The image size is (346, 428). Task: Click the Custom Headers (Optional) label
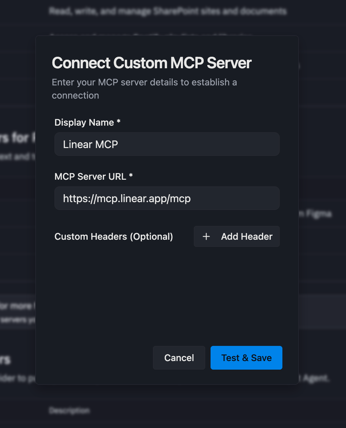(114, 236)
